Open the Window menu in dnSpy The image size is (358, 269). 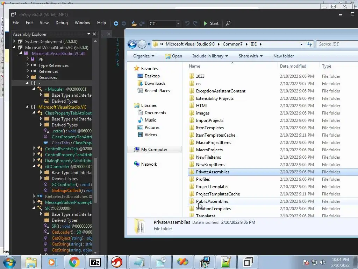click(x=83, y=23)
